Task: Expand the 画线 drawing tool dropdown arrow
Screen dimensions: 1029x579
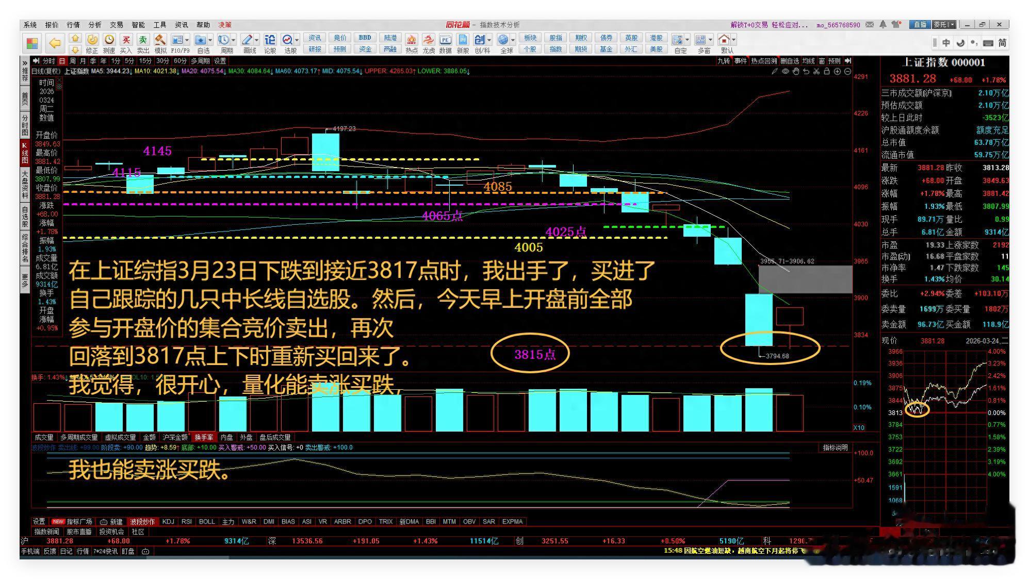Action: (x=256, y=40)
